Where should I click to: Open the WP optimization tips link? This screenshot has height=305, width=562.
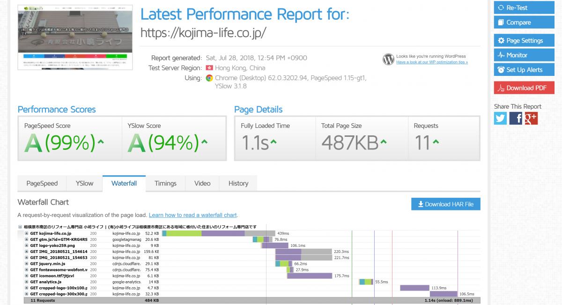pyautogui.click(x=432, y=62)
